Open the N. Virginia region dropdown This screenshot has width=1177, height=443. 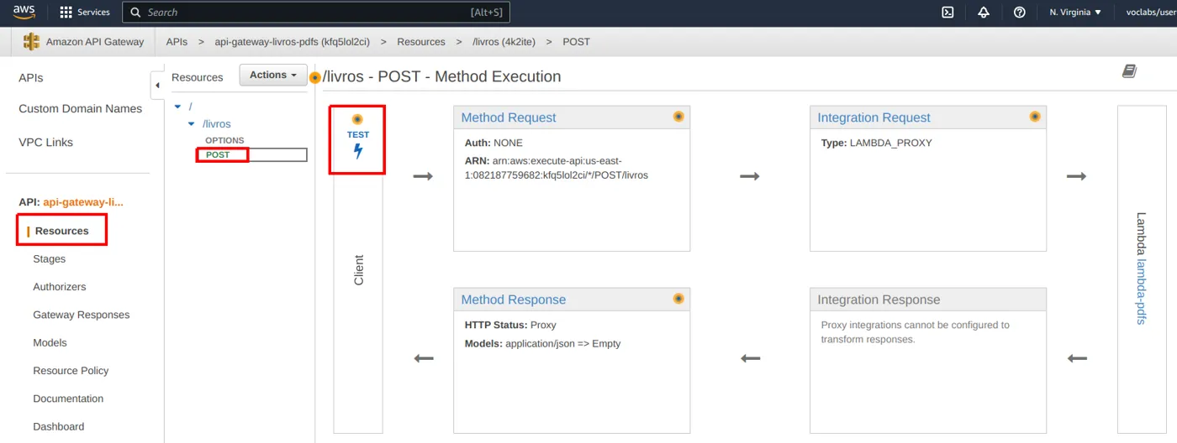point(1075,13)
